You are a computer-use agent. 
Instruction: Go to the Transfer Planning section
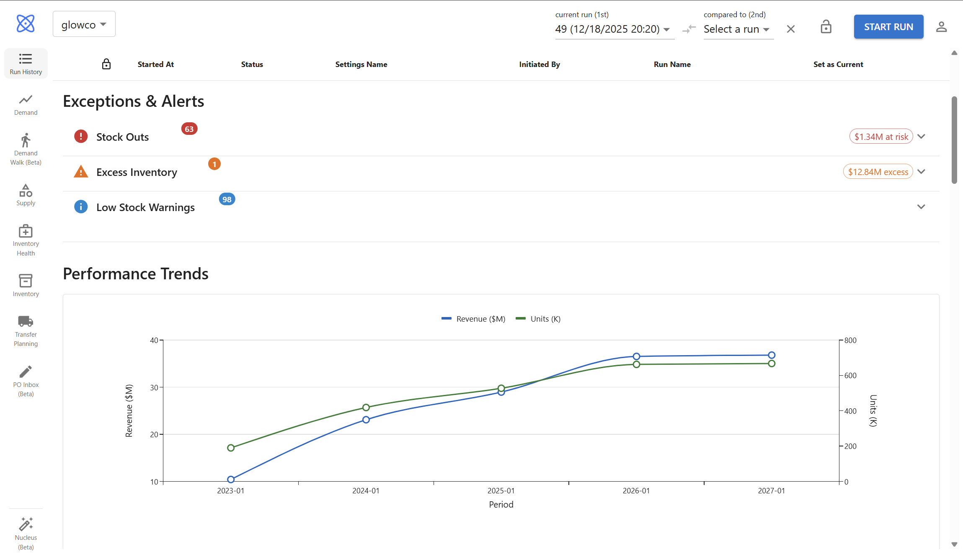click(x=26, y=331)
